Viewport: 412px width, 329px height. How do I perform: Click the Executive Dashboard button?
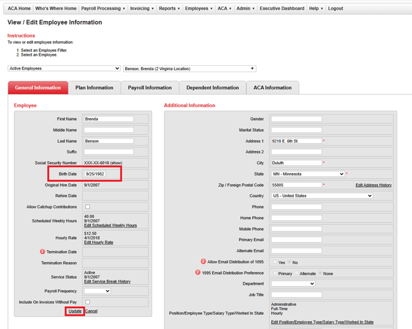[282, 9]
